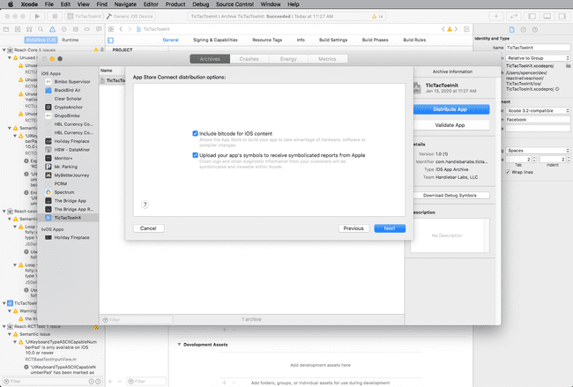573x387 pixels.
Task: Open the Signing & Capabilities tab
Action: (x=215, y=40)
